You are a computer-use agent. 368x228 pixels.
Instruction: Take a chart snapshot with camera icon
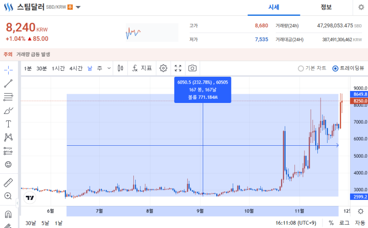tap(192, 68)
